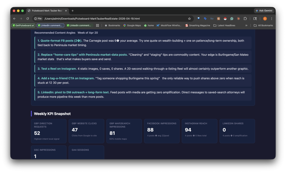Select the Test a Reel on Instagram recommendation
This screenshot has height=173, width=286.
click(143, 69)
